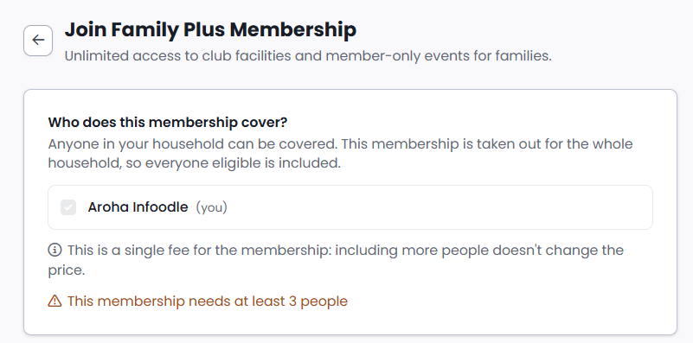693x343 pixels.
Task: Click the "(you)" tag next to Aroha Infoodle
Action: click(212, 207)
